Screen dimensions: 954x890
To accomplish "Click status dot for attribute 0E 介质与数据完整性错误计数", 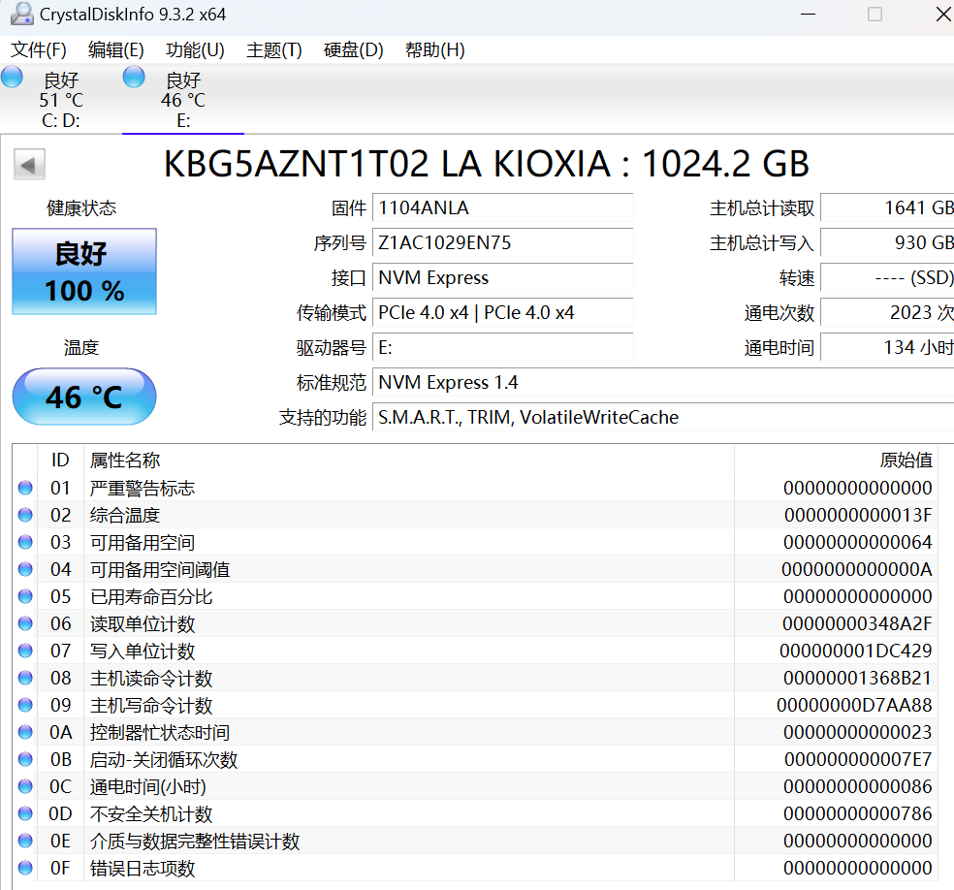I will [x=25, y=841].
